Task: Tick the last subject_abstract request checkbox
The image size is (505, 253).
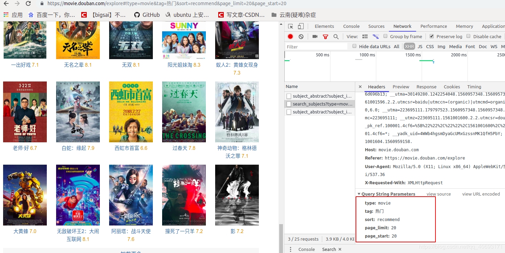Action: tap(289, 112)
